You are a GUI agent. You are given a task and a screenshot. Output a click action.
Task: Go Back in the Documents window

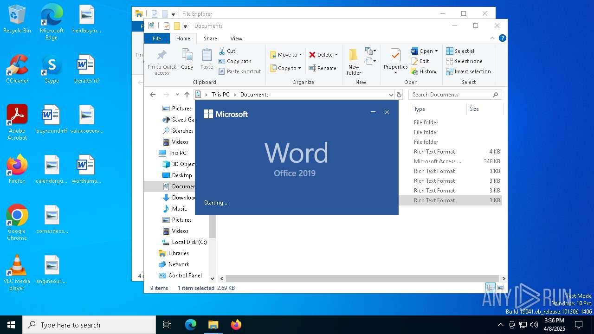tap(153, 95)
